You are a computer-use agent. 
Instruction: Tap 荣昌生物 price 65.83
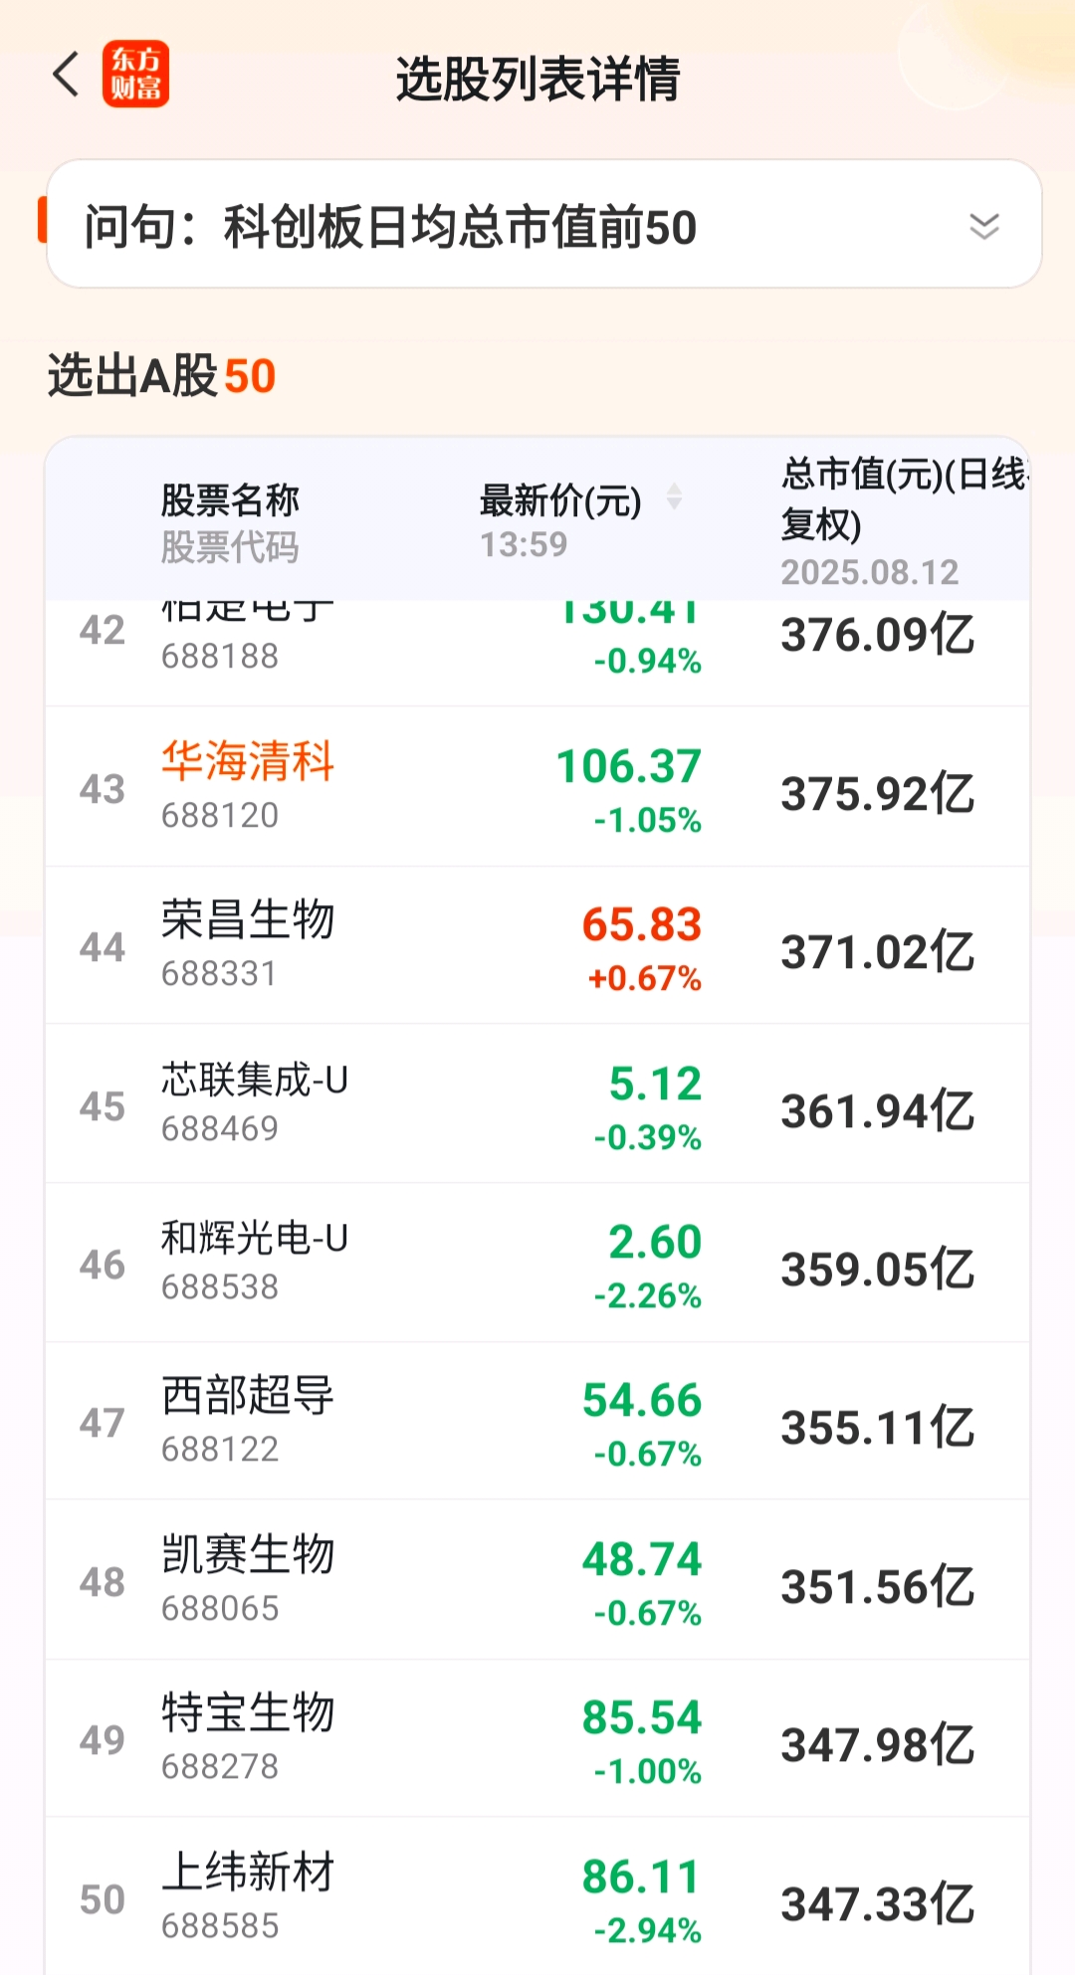tap(642, 924)
